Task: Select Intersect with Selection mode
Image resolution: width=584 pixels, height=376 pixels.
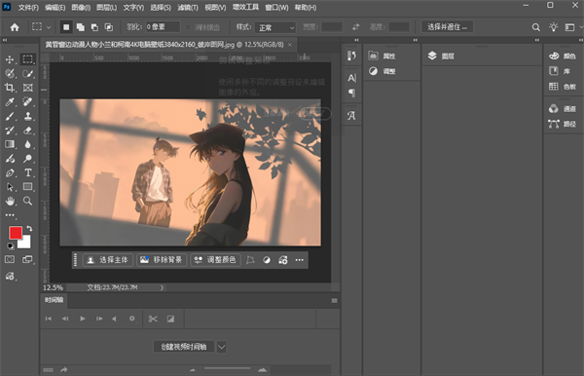Action: [x=108, y=27]
